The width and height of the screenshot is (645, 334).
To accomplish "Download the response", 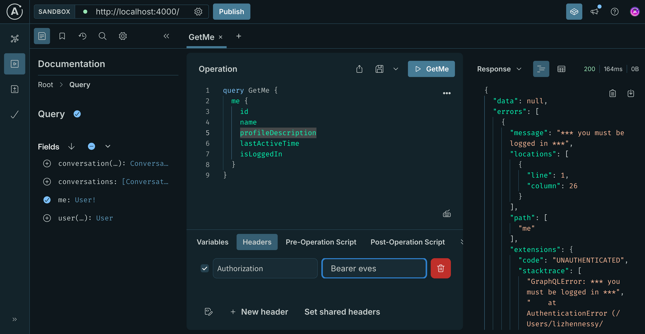I will (x=631, y=93).
